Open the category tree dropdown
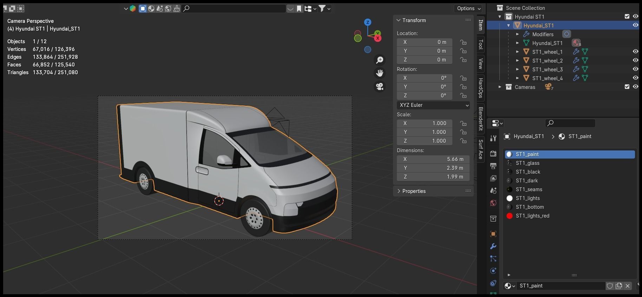The image size is (642, 297). (310, 8)
